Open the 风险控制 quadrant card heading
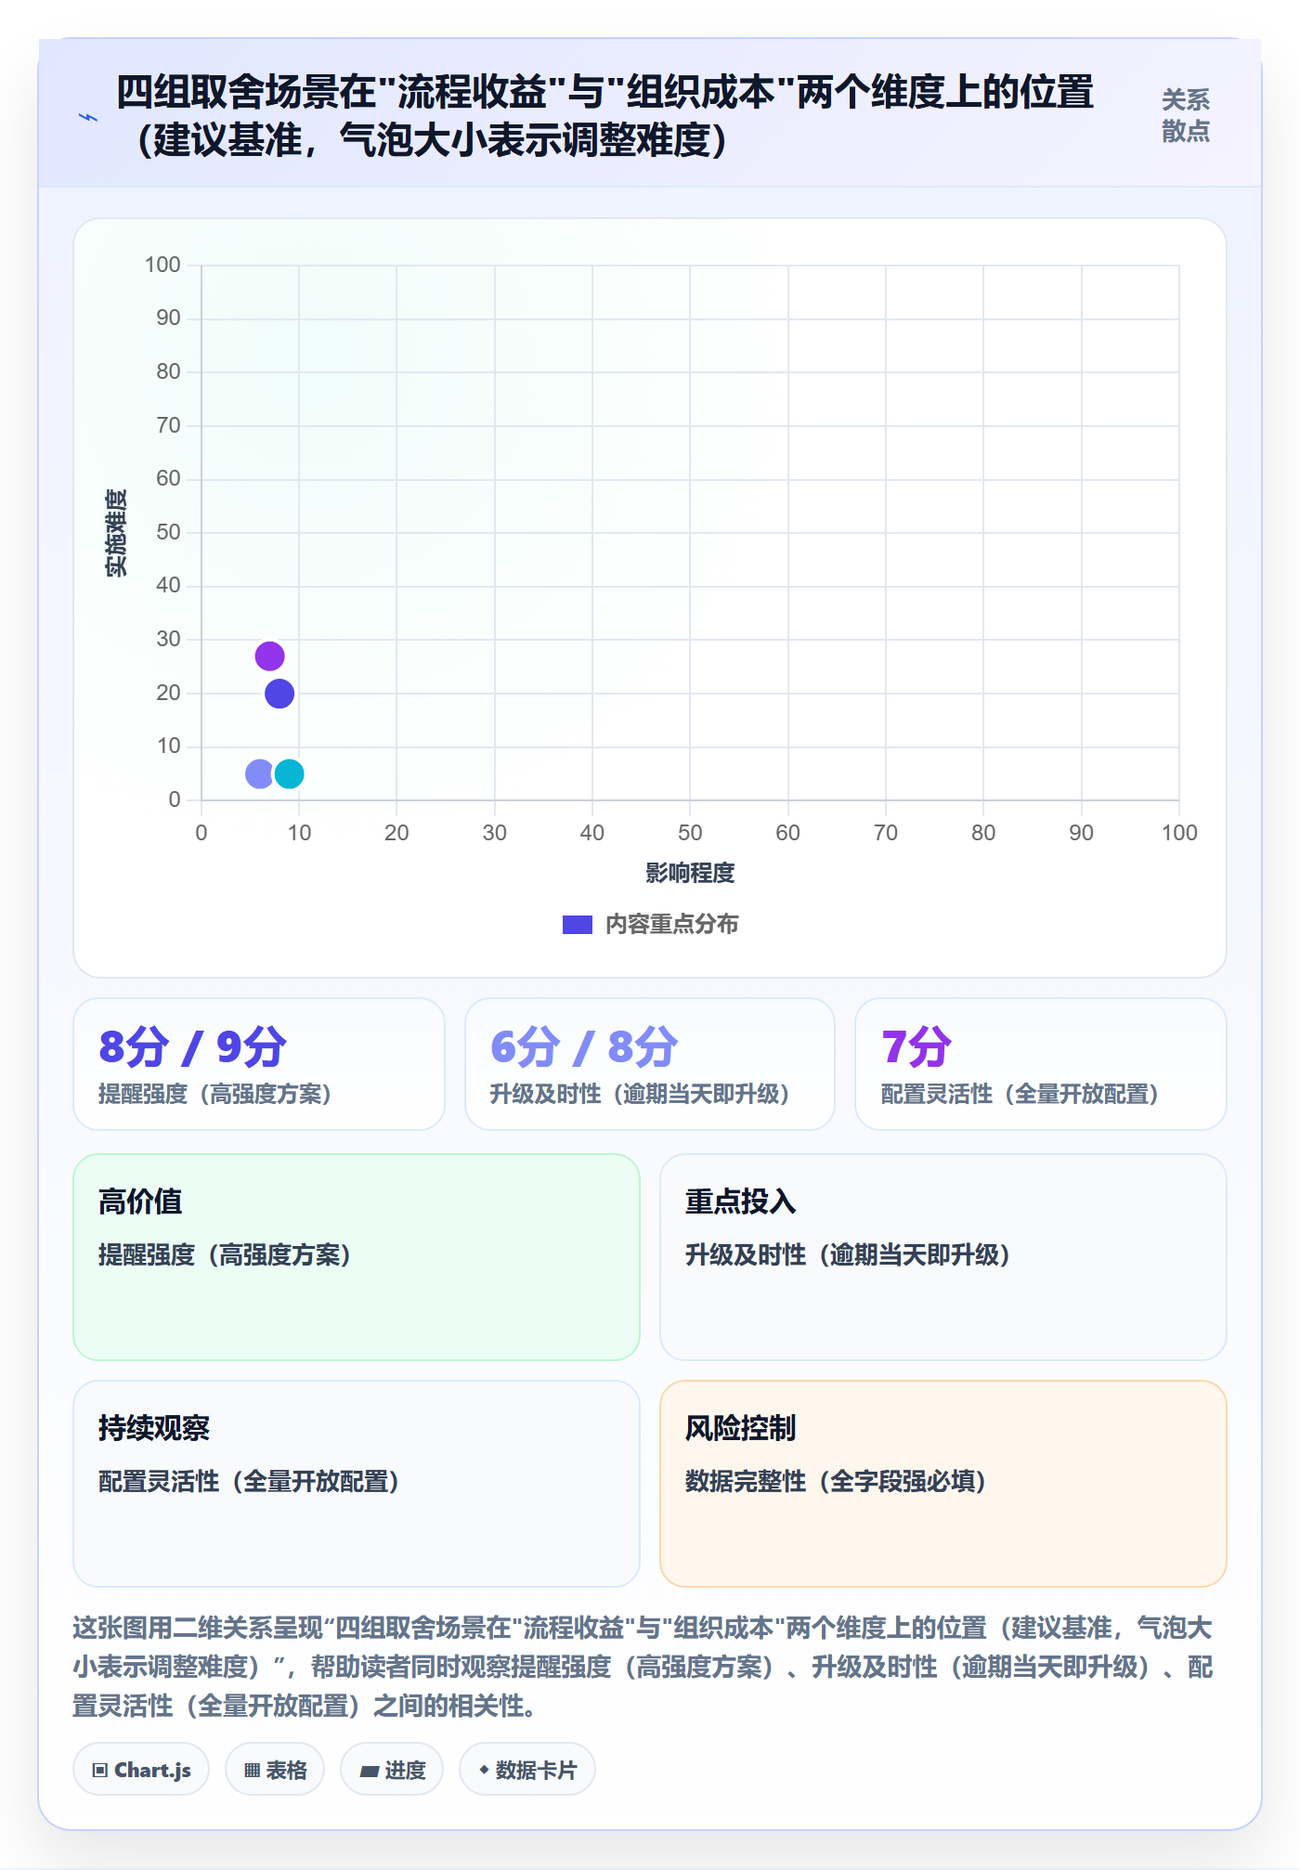 (741, 1428)
